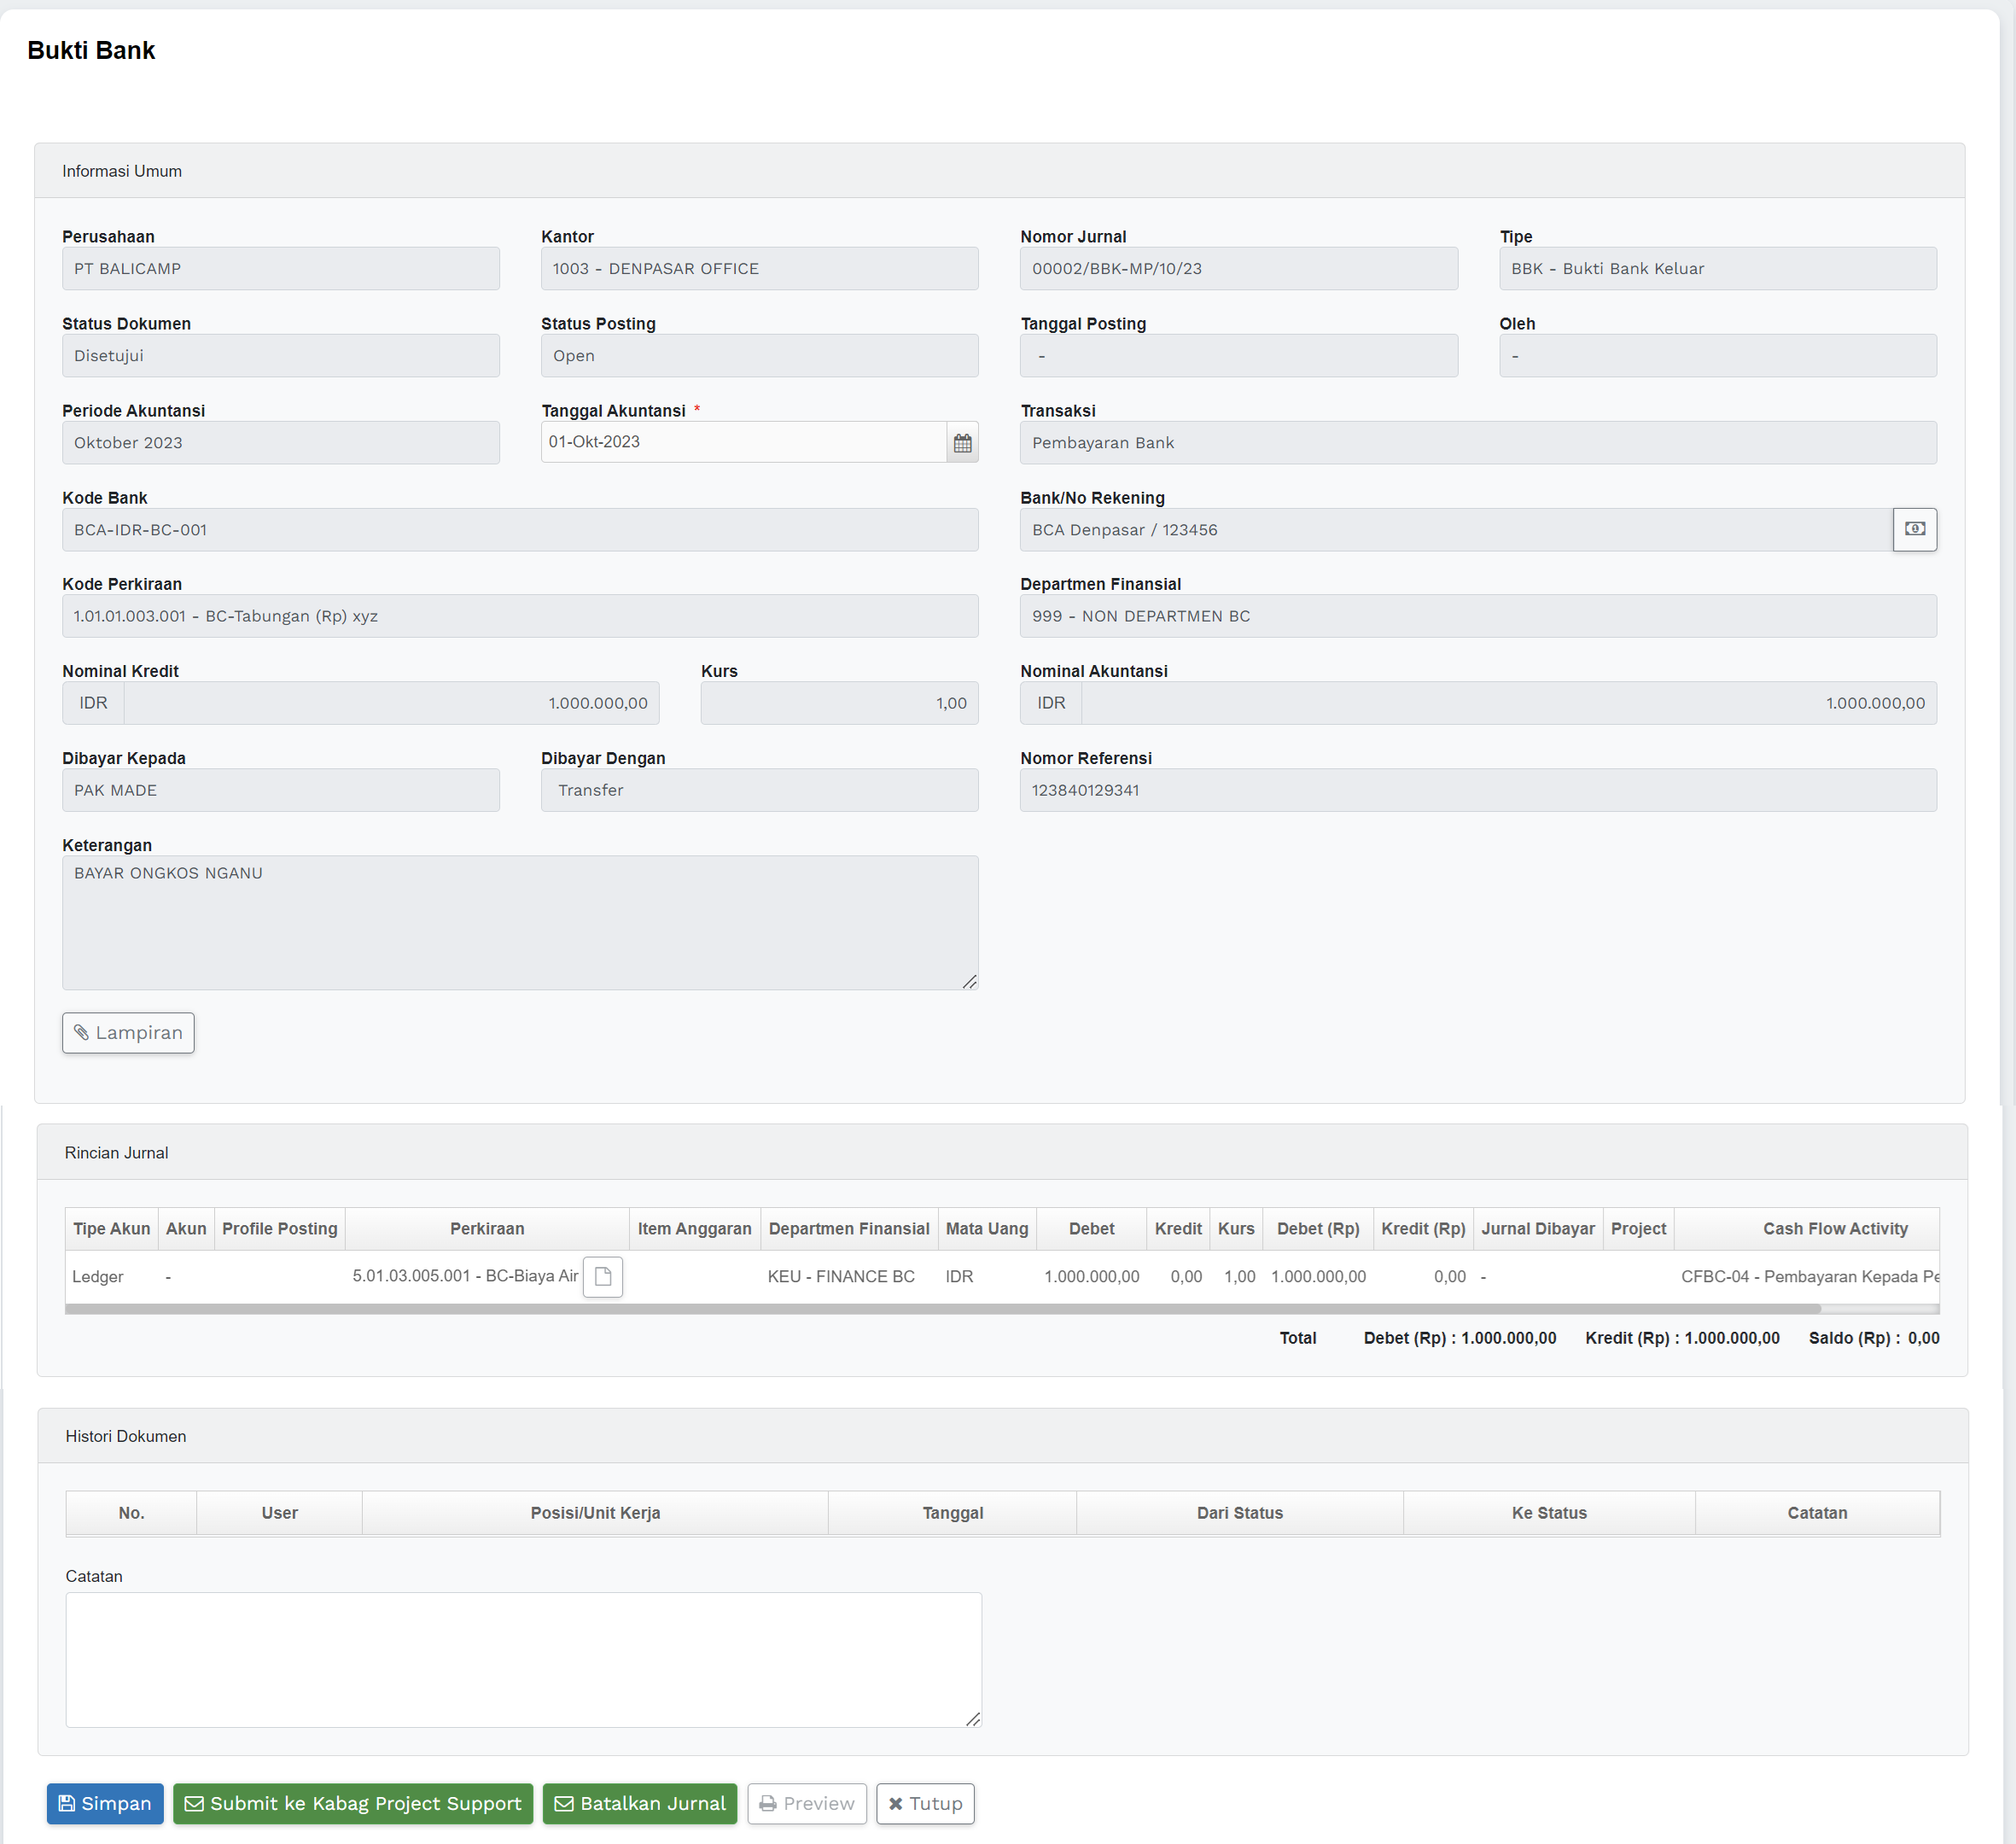This screenshot has height=1844, width=2016.
Task: Click Batalkan Jurnal to cancel the journal
Action: click(640, 1803)
